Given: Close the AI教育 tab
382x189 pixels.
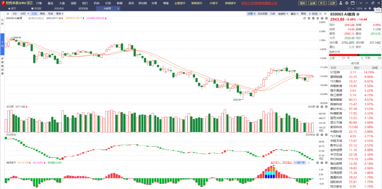Looking at the screenshot, I should tap(118, 8).
